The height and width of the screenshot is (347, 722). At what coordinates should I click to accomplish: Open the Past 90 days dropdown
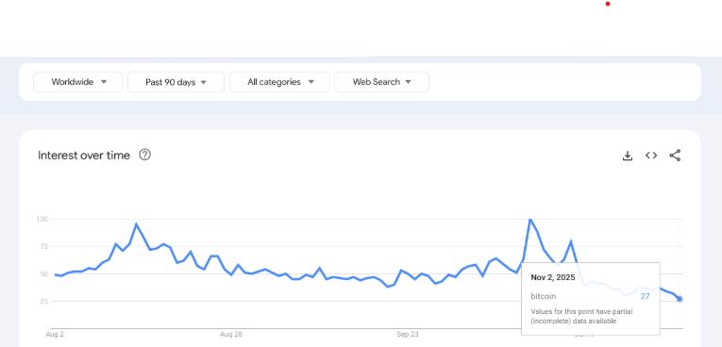176,82
